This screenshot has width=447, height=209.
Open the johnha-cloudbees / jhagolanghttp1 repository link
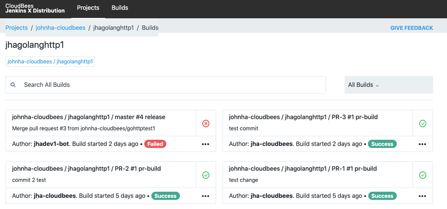(x=50, y=61)
